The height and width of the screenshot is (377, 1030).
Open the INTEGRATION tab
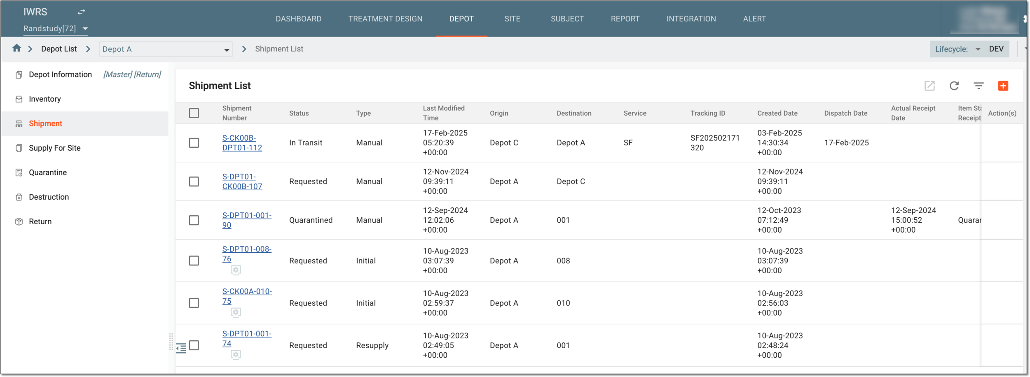tap(691, 19)
